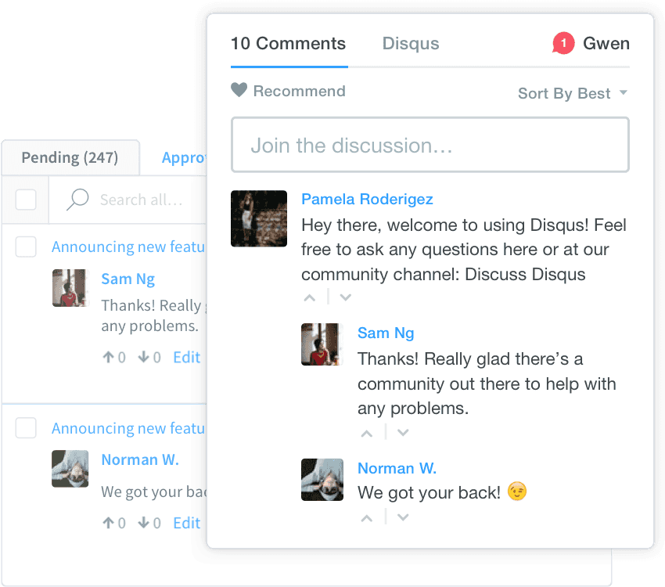Click text 'We got your back!' in comments panel

[x=430, y=493]
